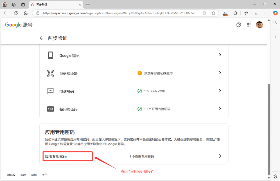This screenshot has height=181, width=280.
Task: Click the browser back arrow button
Action: tap(6, 13)
